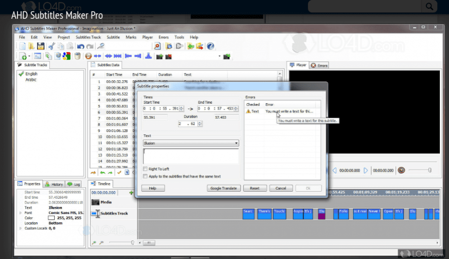The height and width of the screenshot is (259, 449).
Task: Click the outward blue arrows stretch icon
Action: coord(108,56)
